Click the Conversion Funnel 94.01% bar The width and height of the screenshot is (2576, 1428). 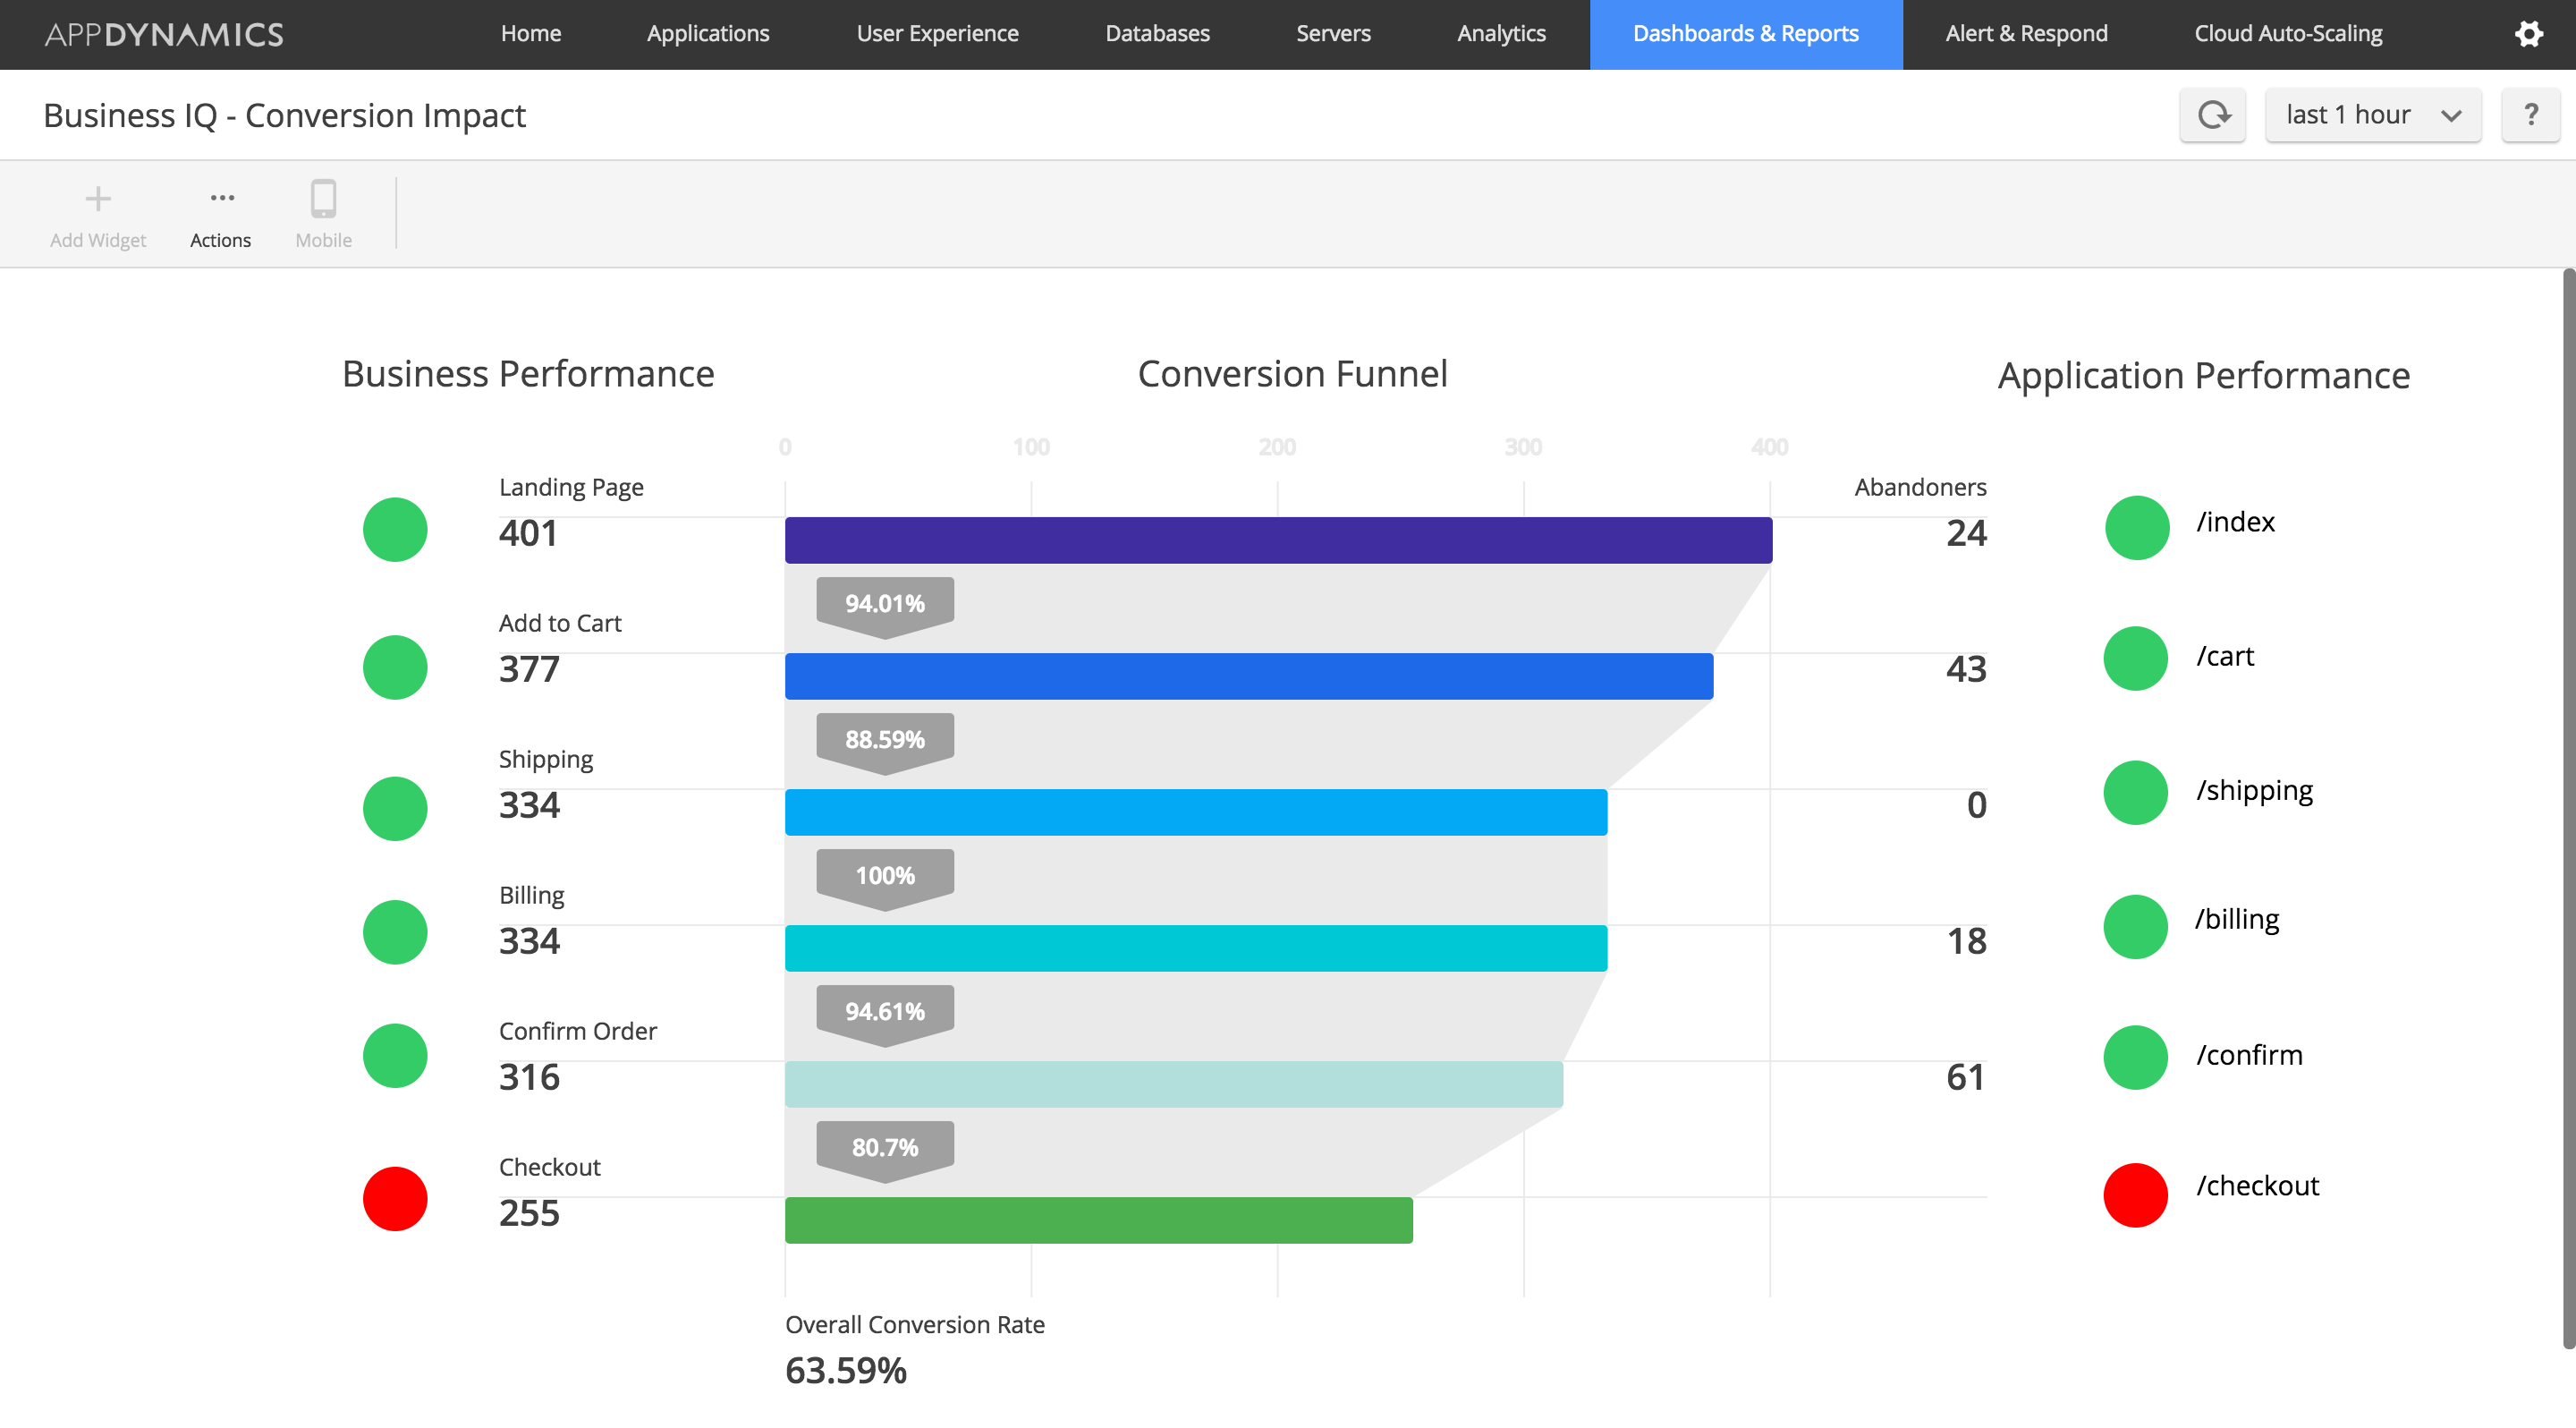coord(882,603)
